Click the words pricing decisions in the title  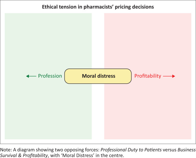pos(134,7)
